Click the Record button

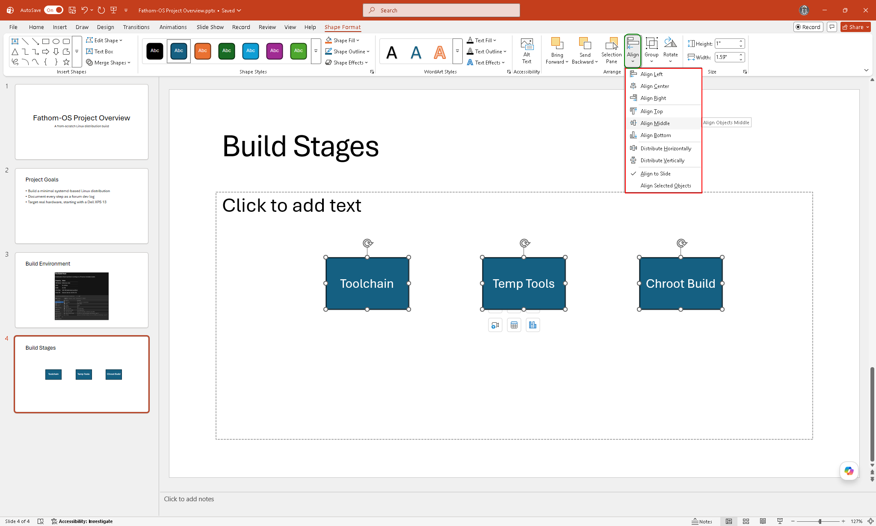[808, 27]
